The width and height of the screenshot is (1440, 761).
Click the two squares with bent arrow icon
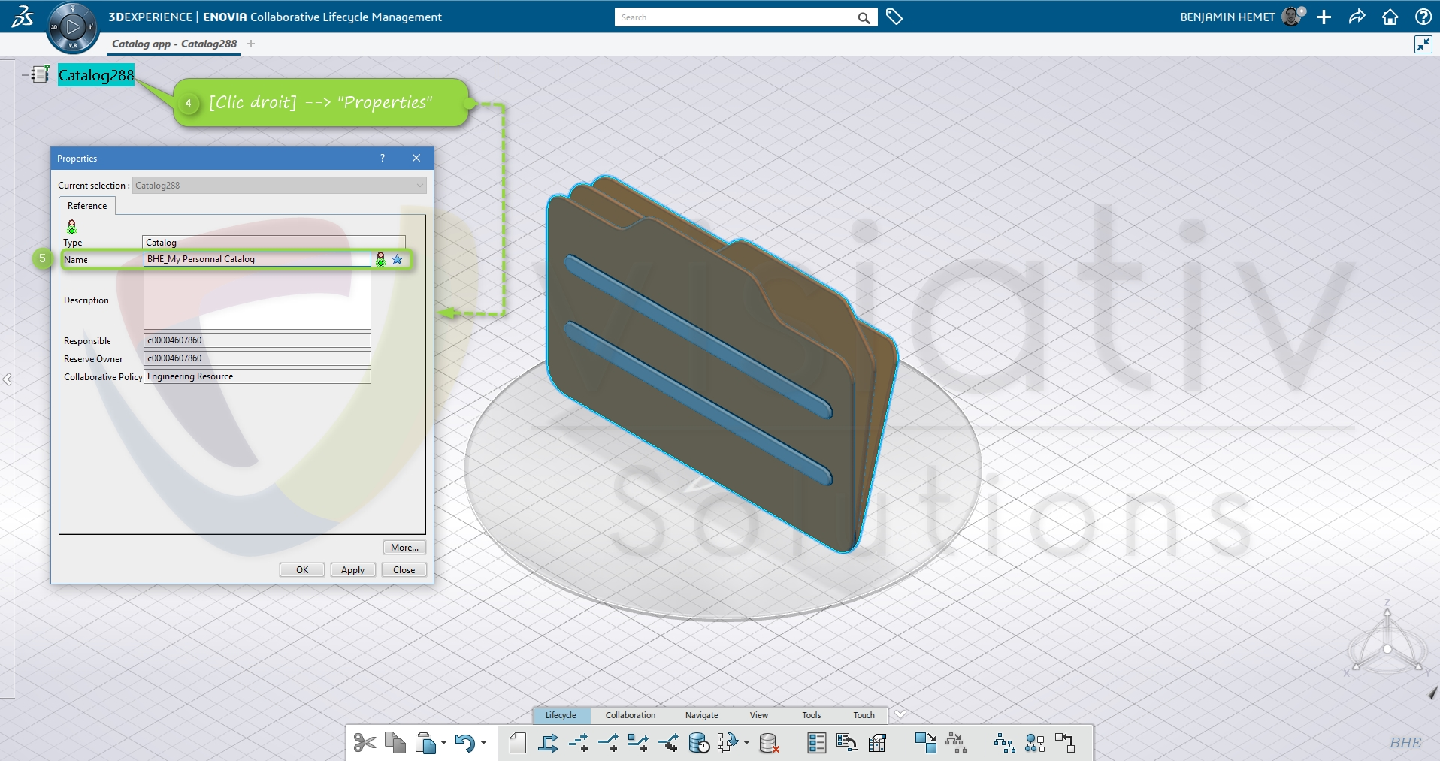coord(1065,744)
